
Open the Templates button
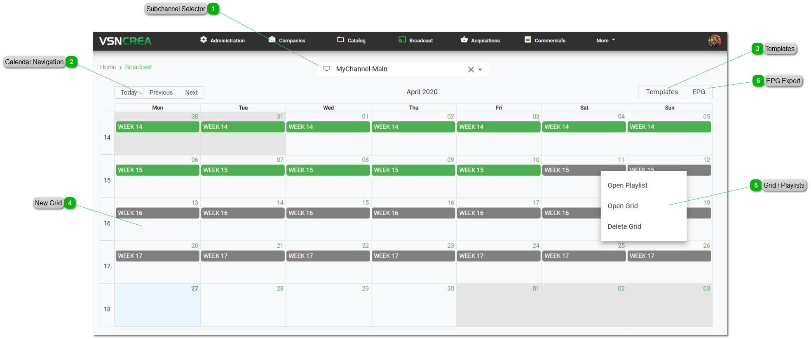(x=661, y=92)
